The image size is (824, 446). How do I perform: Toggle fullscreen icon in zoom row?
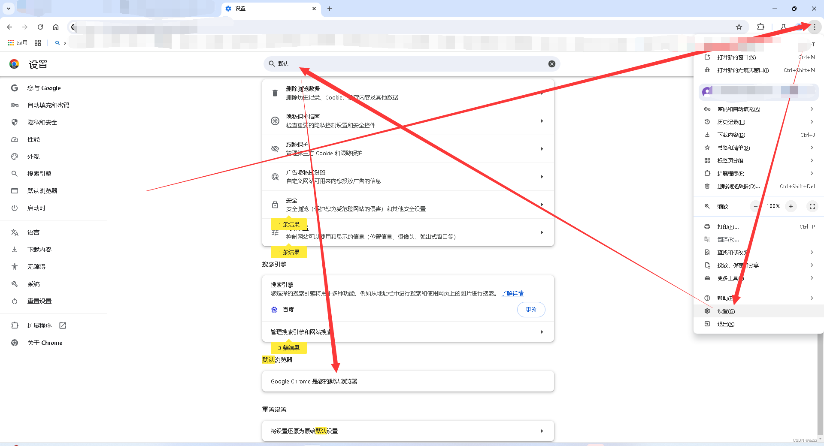pyautogui.click(x=812, y=206)
